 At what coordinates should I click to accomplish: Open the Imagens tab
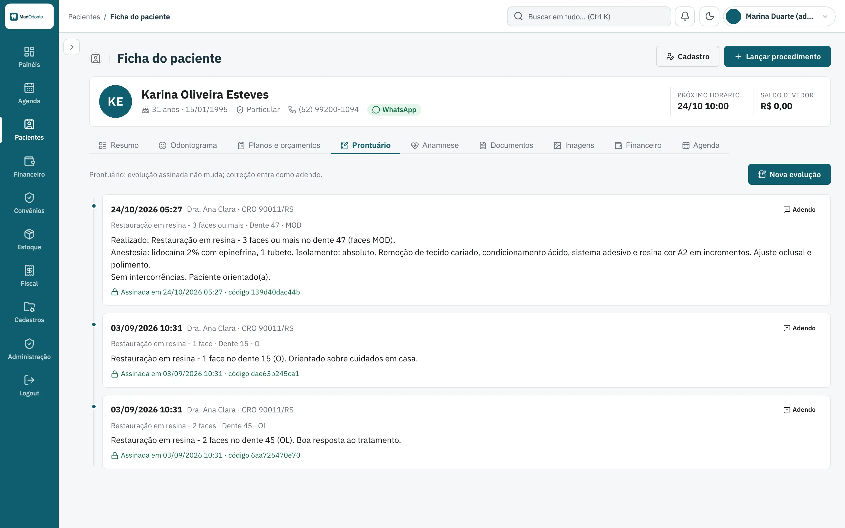point(574,145)
